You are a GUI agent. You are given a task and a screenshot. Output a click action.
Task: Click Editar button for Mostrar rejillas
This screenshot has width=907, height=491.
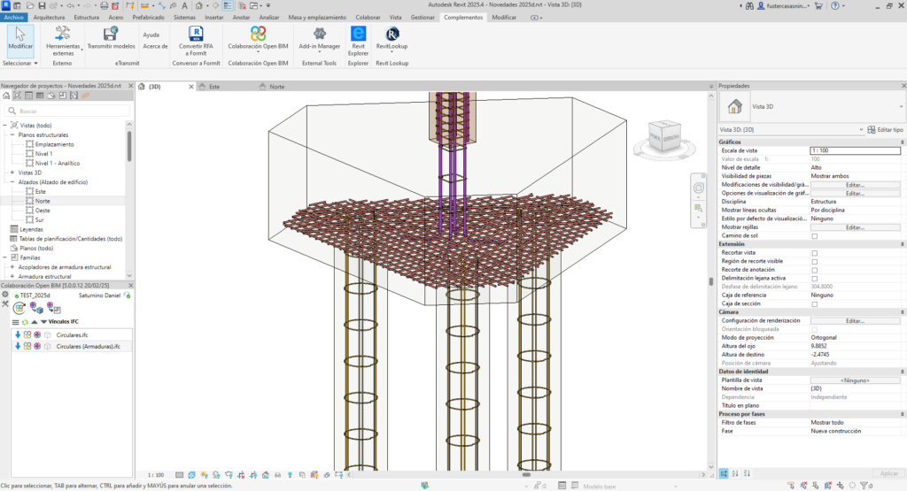coord(854,227)
